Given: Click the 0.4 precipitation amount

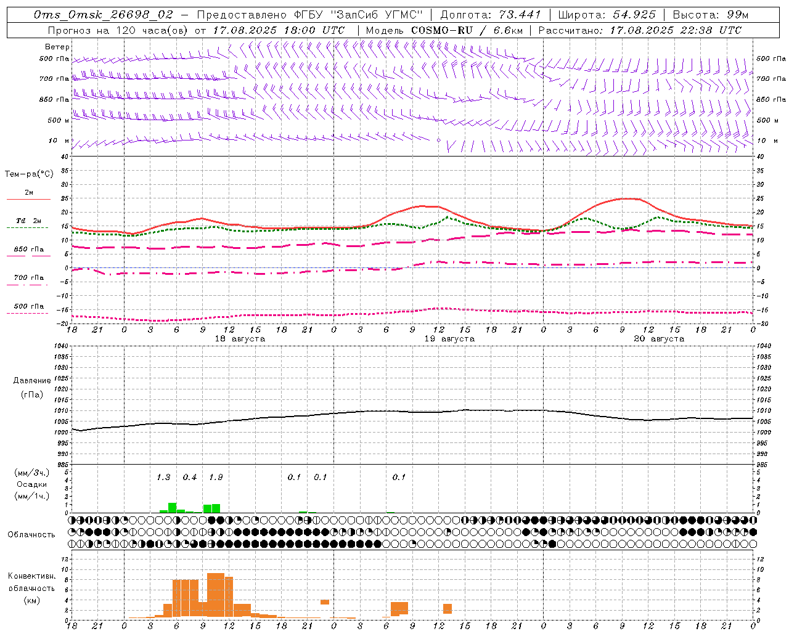Looking at the screenshot, I should (190, 478).
